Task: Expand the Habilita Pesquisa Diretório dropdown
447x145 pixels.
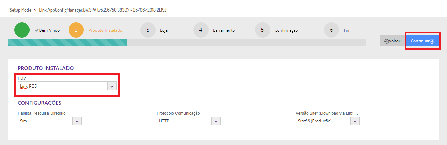Action: point(77,121)
